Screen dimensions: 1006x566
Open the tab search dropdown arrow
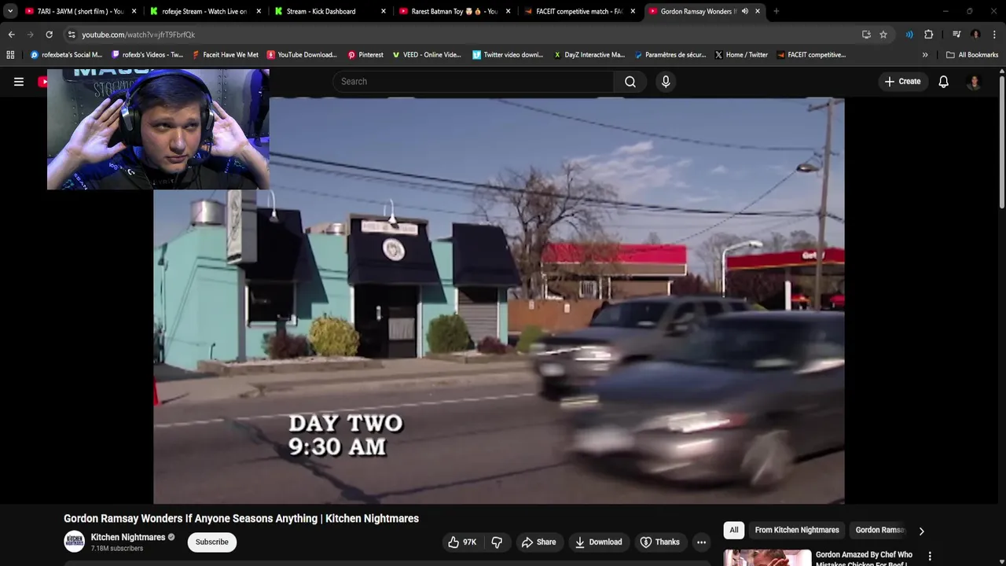pyautogui.click(x=10, y=11)
